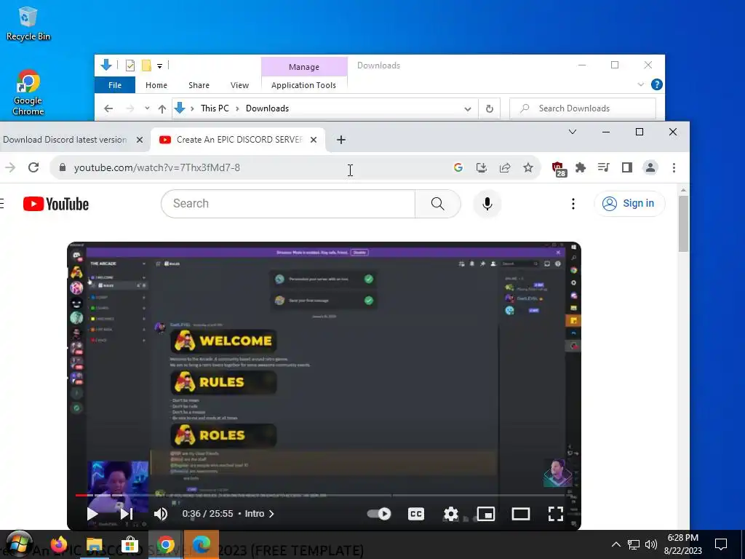Click This PC in the Explorer breadcrumb
The width and height of the screenshot is (745, 559).
click(x=215, y=108)
